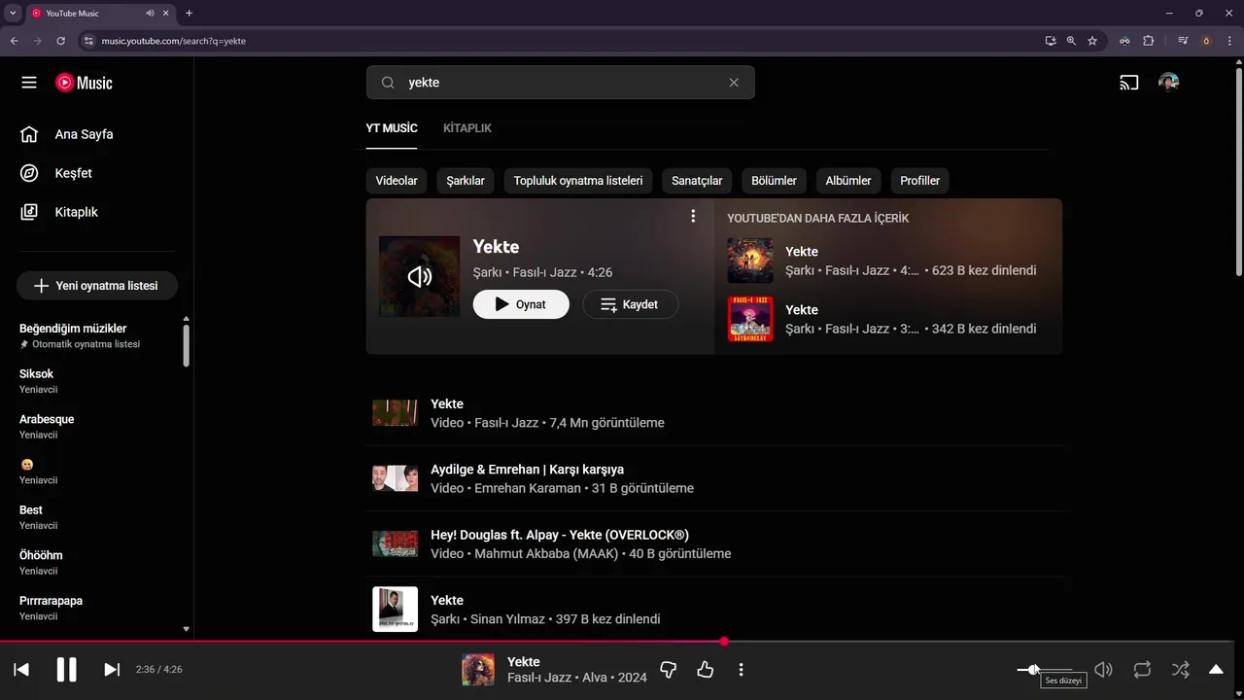1244x700 pixels.
Task: Click the address bar URL
Action: pyautogui.click(x=173, y=41)
